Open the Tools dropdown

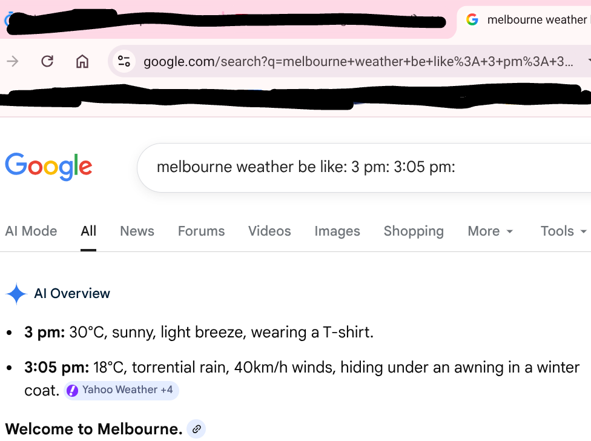click(x=562, y=231)
